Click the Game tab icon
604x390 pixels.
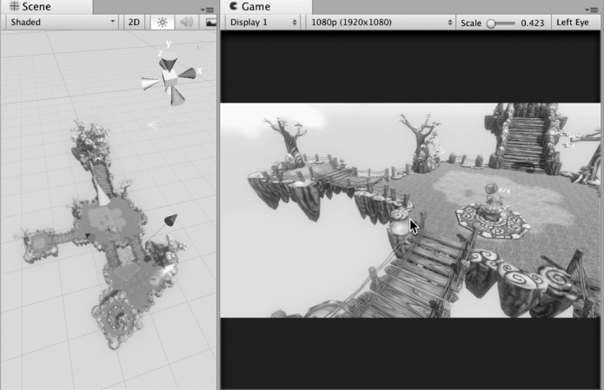pos(234,6)
